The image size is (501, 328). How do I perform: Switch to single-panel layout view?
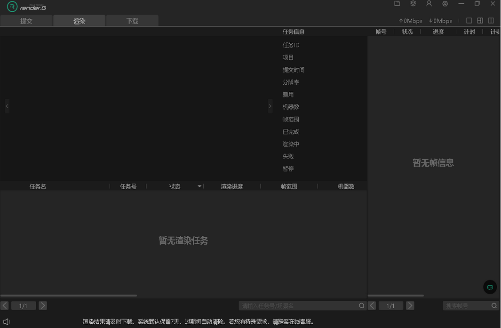pyautogui.click(x=469, y=20)
